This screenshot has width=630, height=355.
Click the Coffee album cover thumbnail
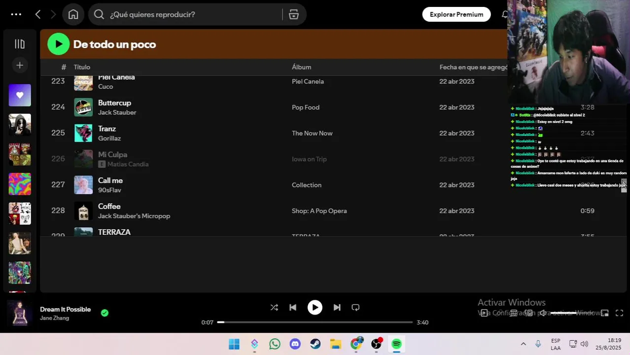(83, 211)
